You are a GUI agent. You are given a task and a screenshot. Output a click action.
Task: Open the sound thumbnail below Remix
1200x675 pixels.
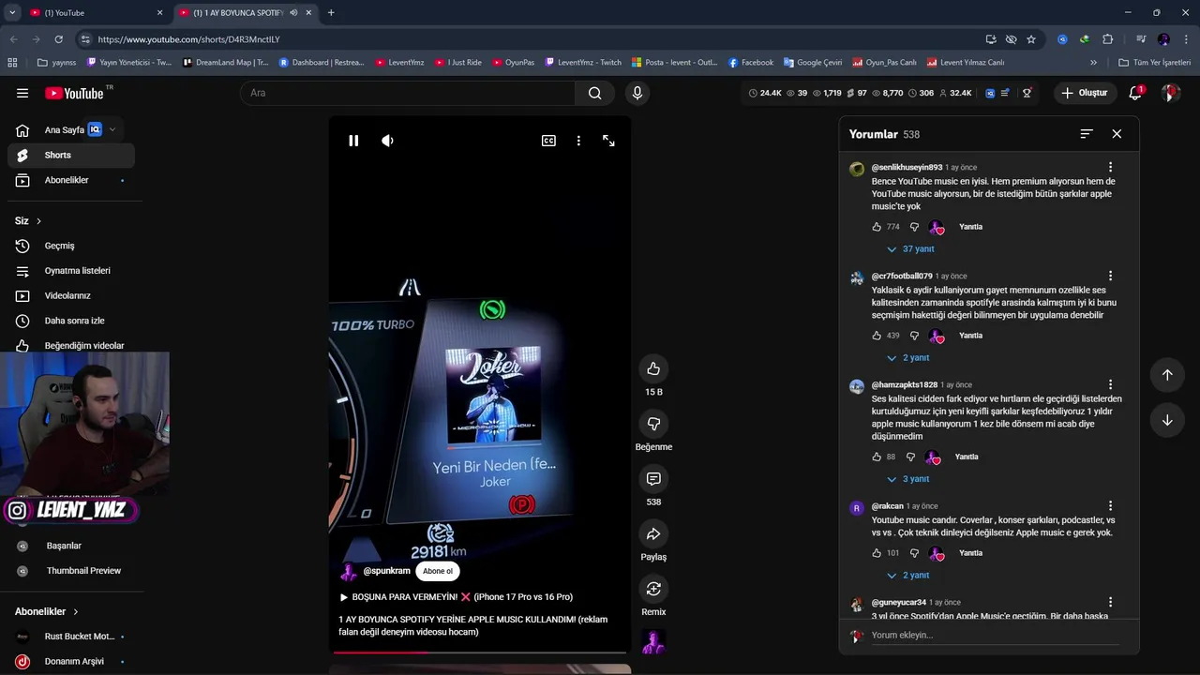653,642
